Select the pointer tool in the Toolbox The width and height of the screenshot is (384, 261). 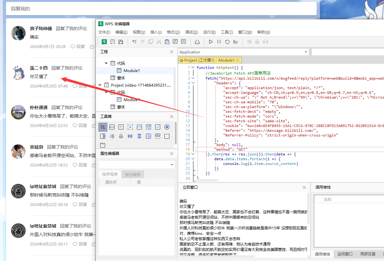coord(103,127)
